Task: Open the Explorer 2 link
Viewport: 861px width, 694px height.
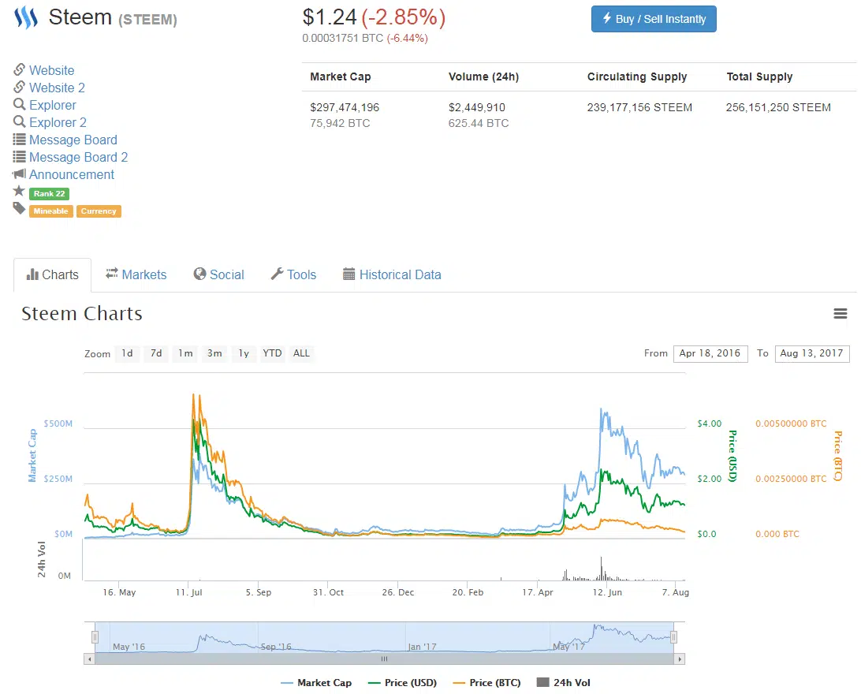Action: point(58,122)
